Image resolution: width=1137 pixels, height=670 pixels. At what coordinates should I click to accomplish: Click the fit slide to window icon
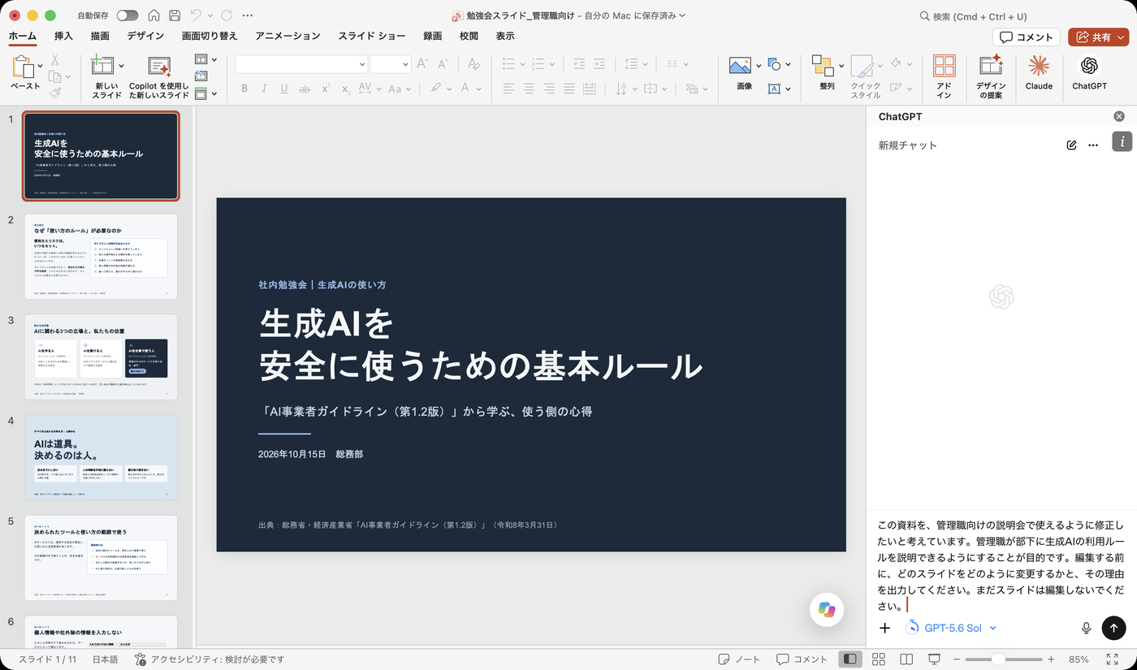tap(1113, 659)
